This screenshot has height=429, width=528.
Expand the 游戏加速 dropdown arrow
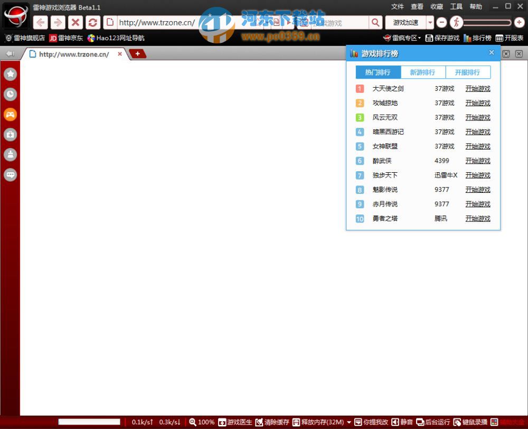430,23
